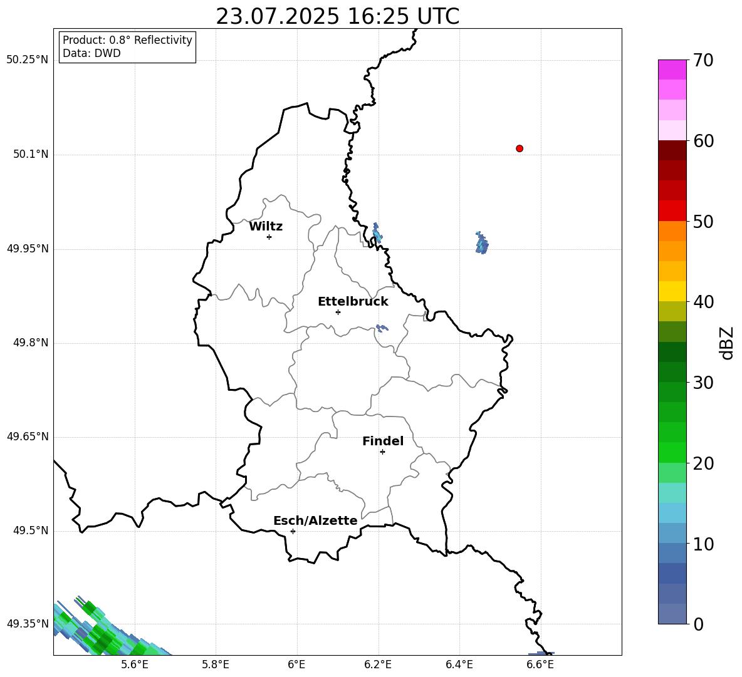
Task: Click the dBZ colorbar axis label
Action: (x=727, y=343)
